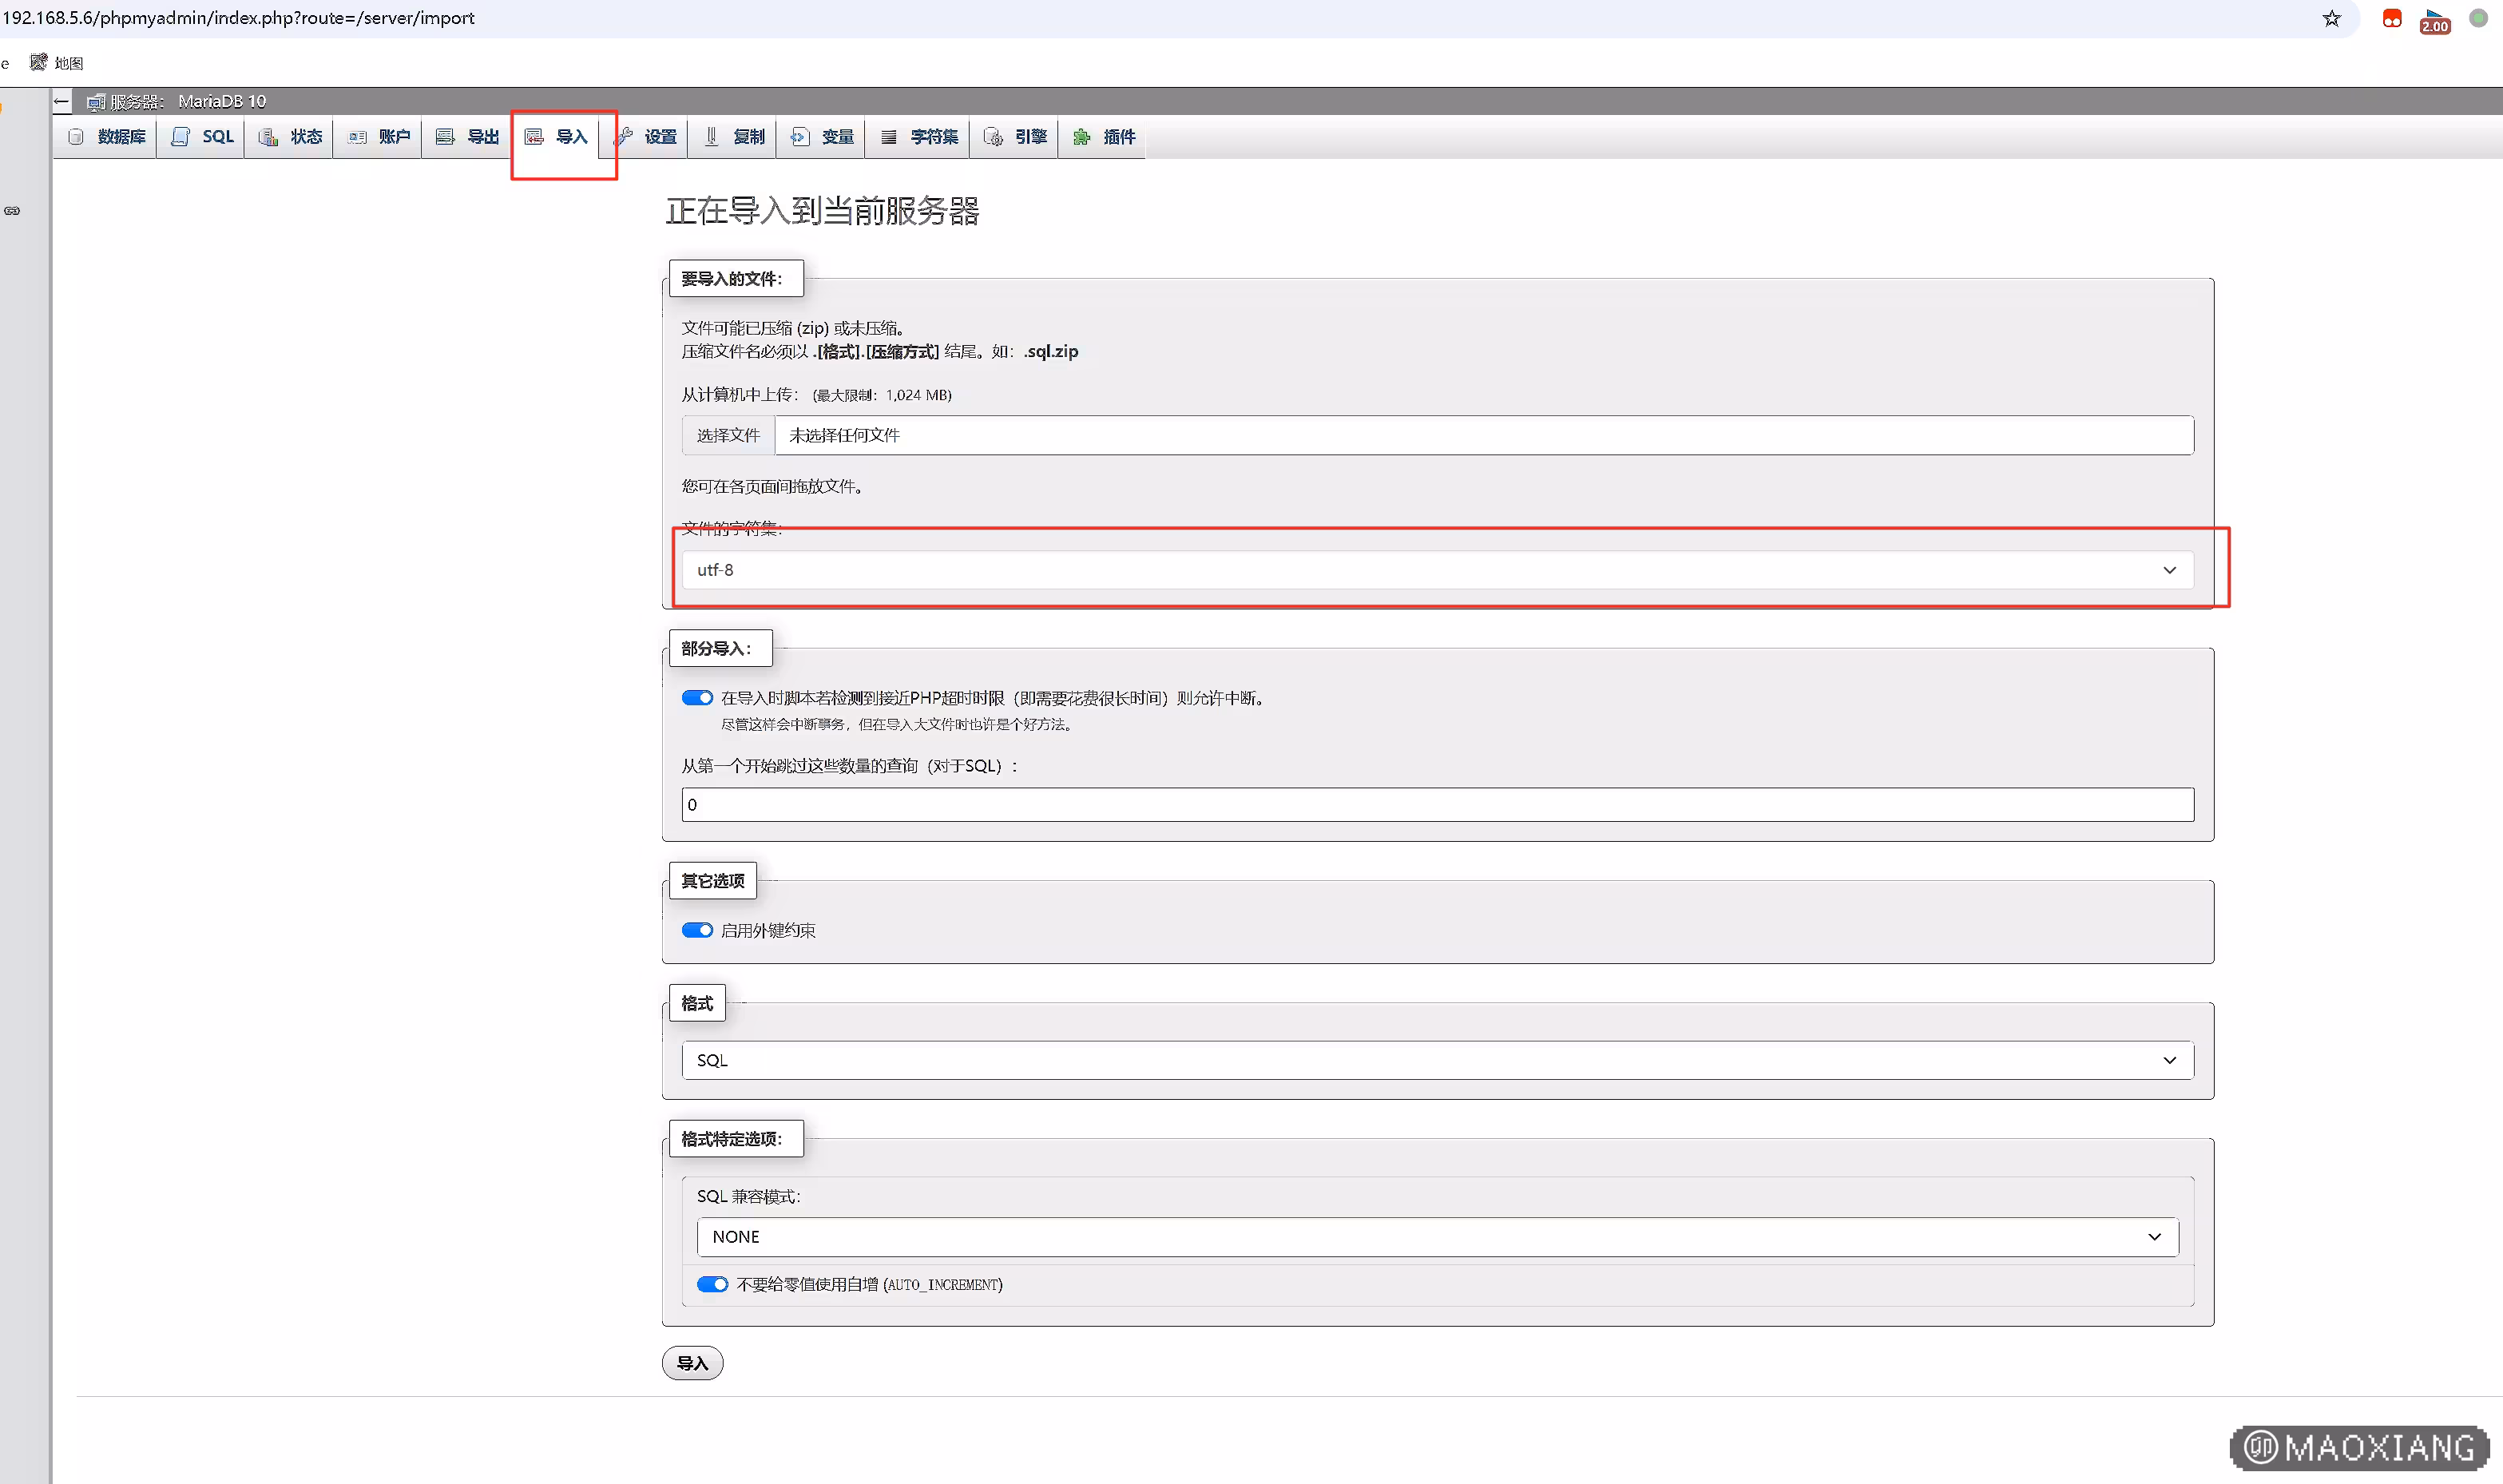
Task: Click the navigation panel link chain icon
Action: [x=12, y=211]
